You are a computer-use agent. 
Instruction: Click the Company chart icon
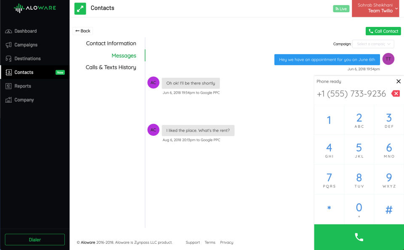pyautogui.click(x=8, y=100)
